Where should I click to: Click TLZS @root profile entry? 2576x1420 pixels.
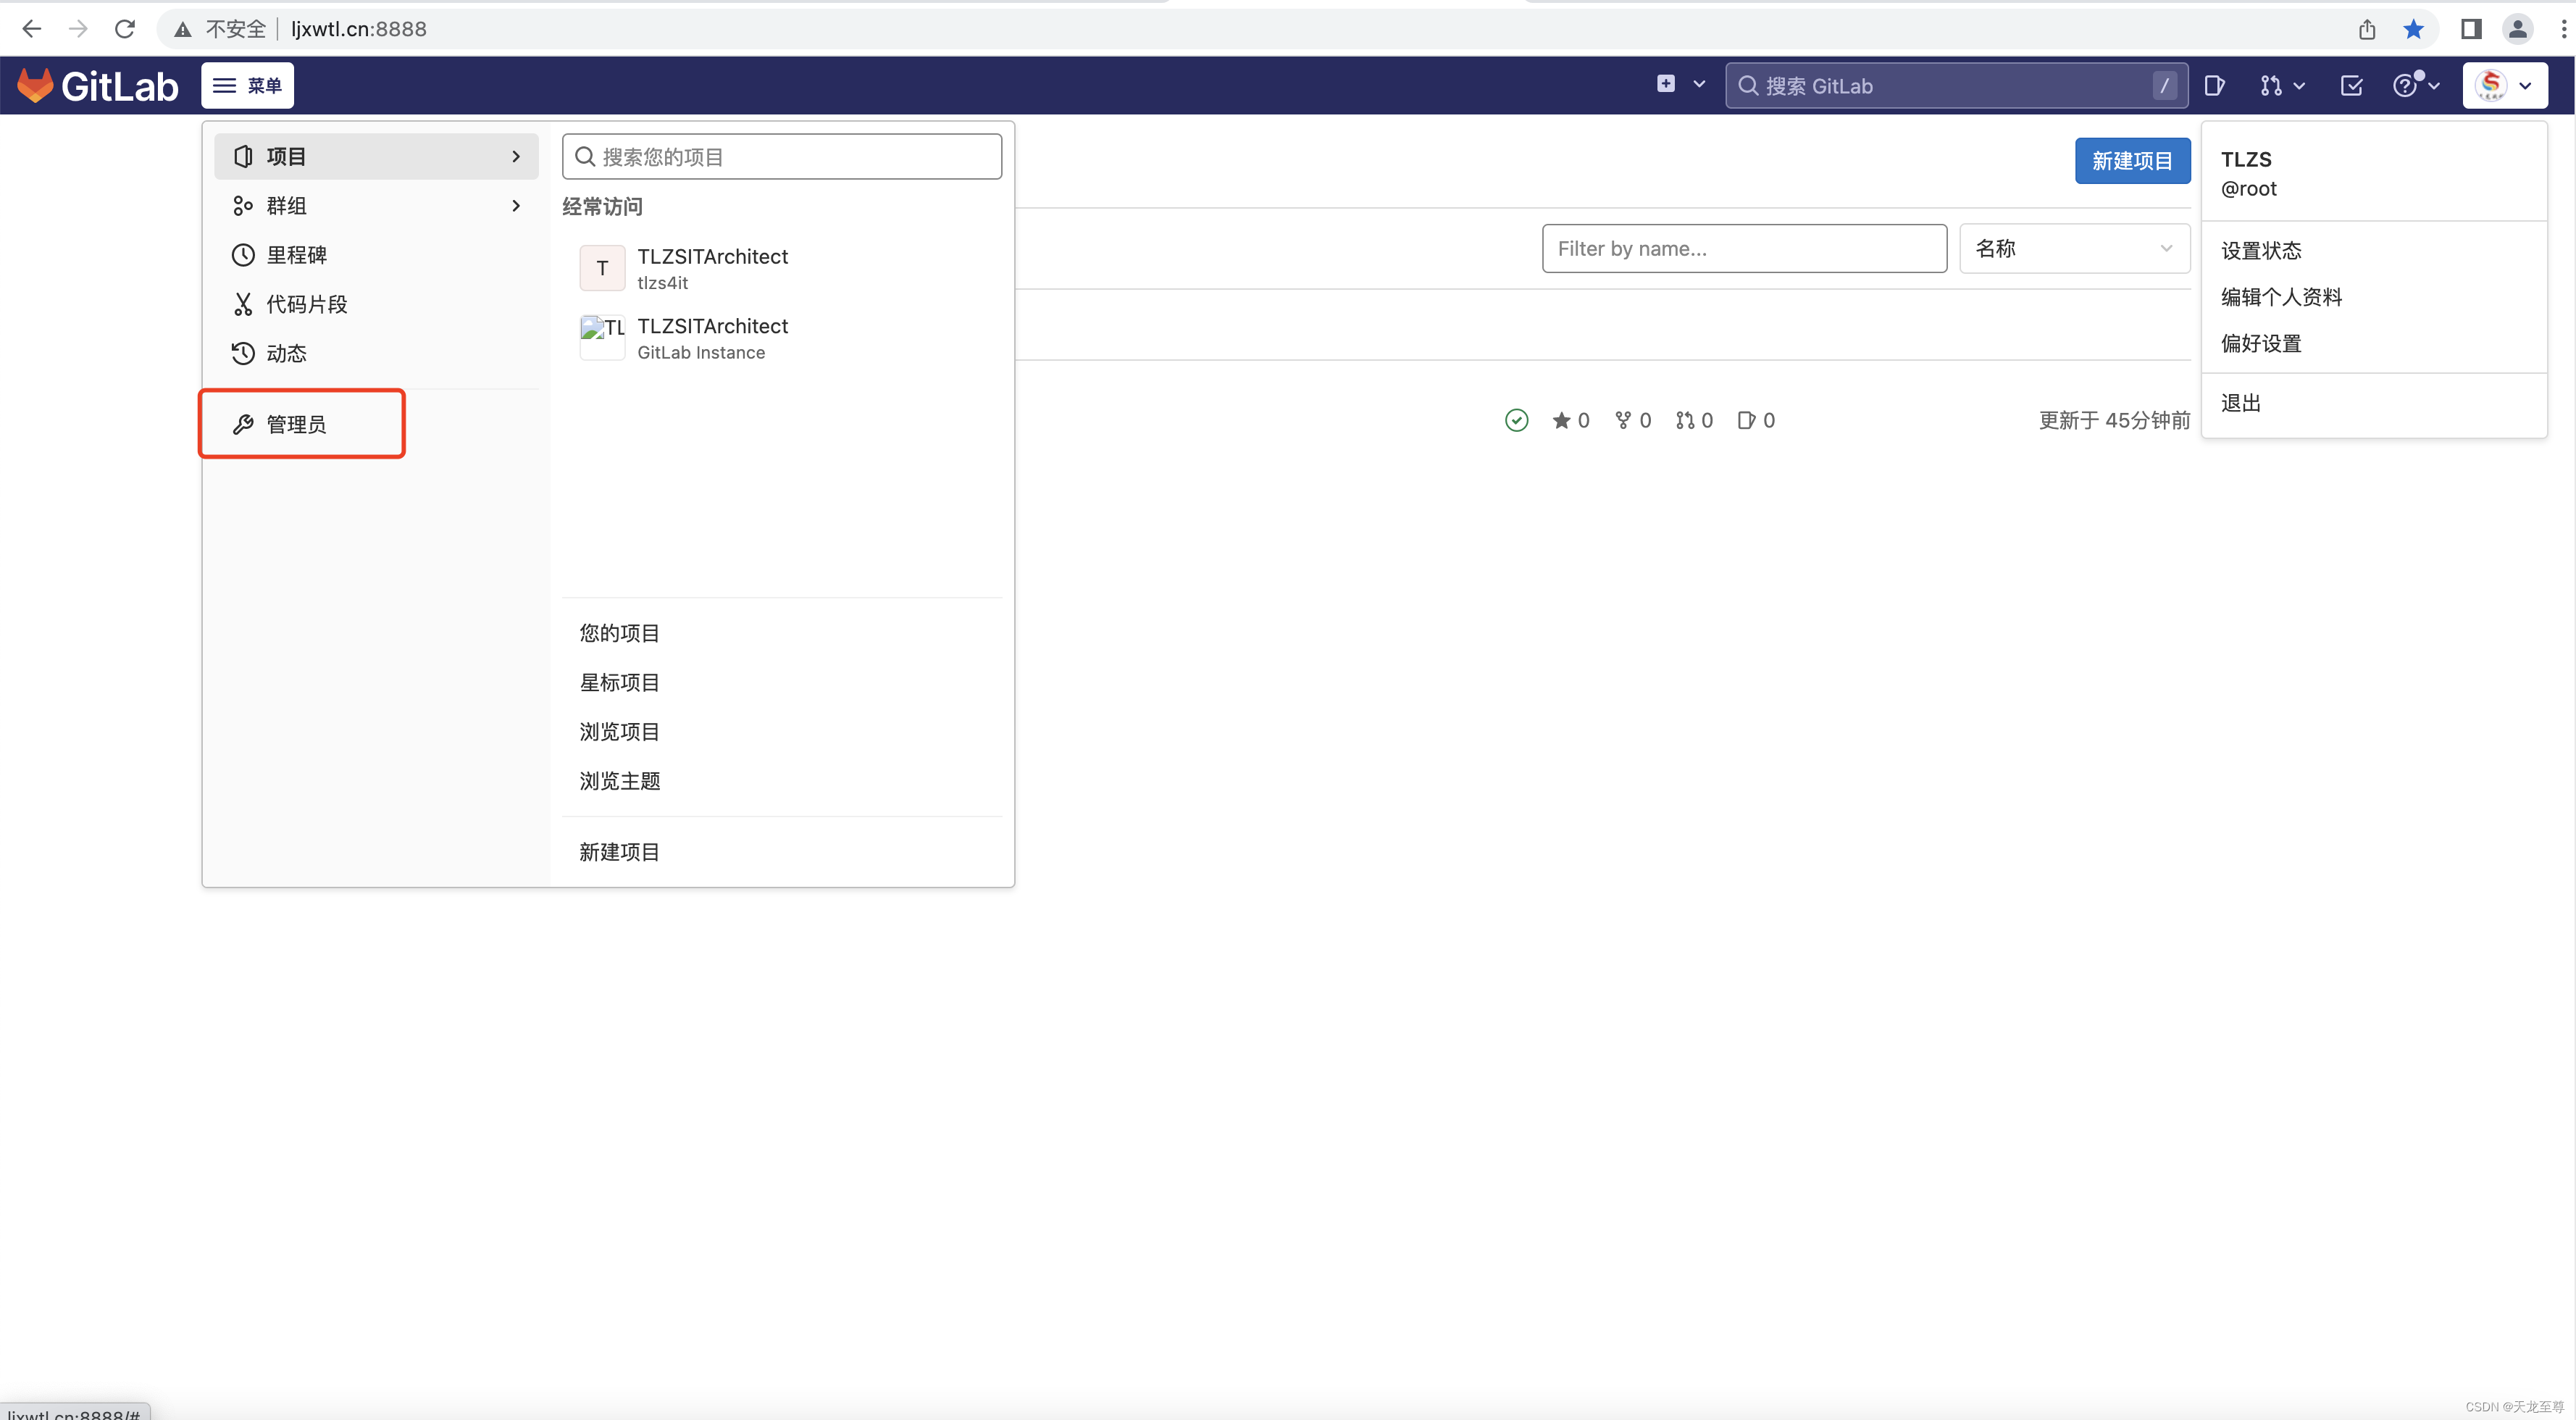coord(2373,173)
